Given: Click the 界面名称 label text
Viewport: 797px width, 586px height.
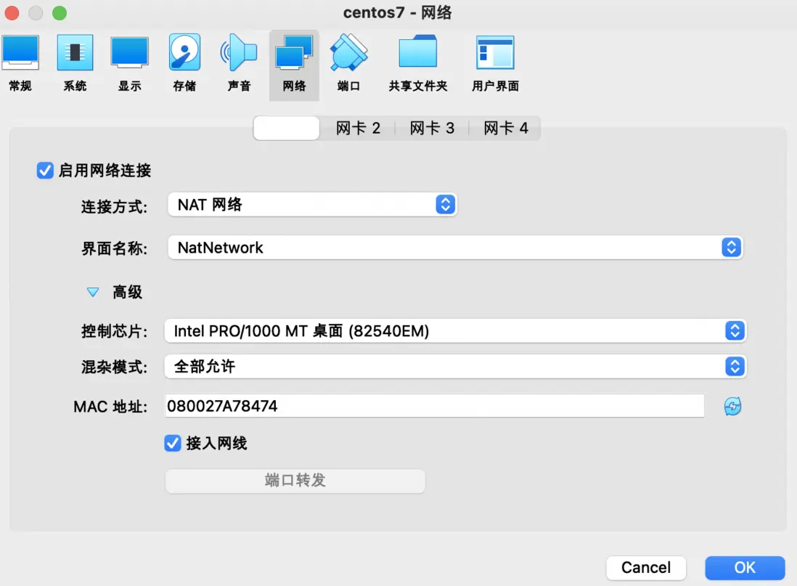Looking at the screenshot, I should (x=114, y=249).
